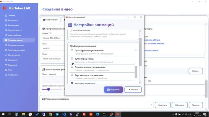Click the Обновить preset button
The width and height of the screenshot is (209, 117).
180,105
